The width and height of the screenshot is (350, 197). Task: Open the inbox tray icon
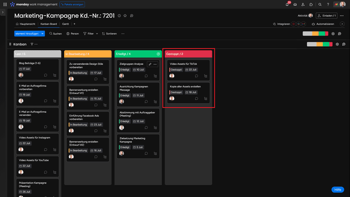(x=295, y=4)
